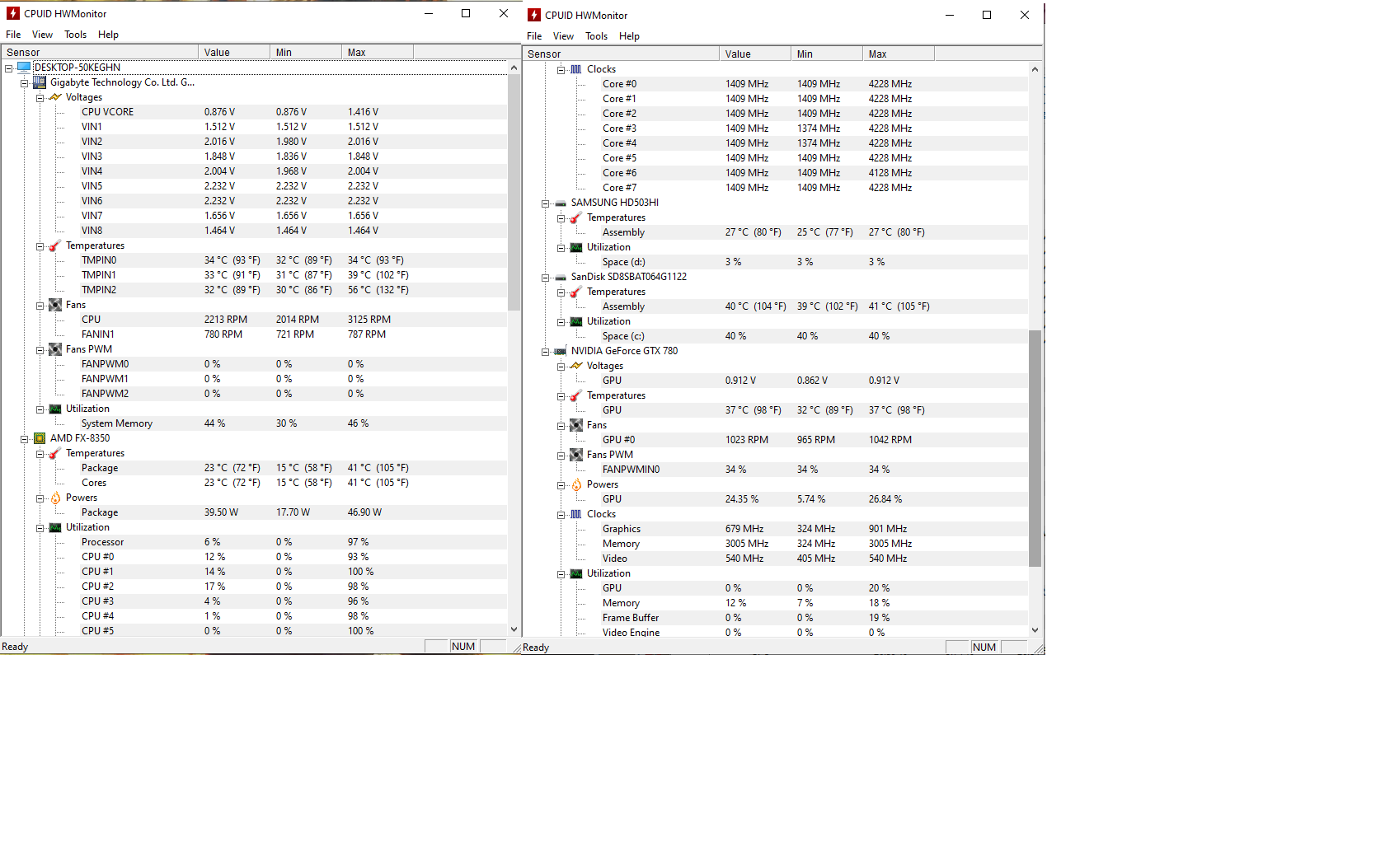
Task: Click the Temperatures icon under AMD FX-8350
Action: (x=55, y=453)
